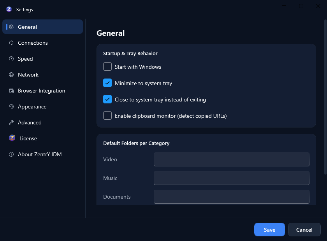327x241 pixels.
Task: Open the Browser Integration section
Action: 42,91
